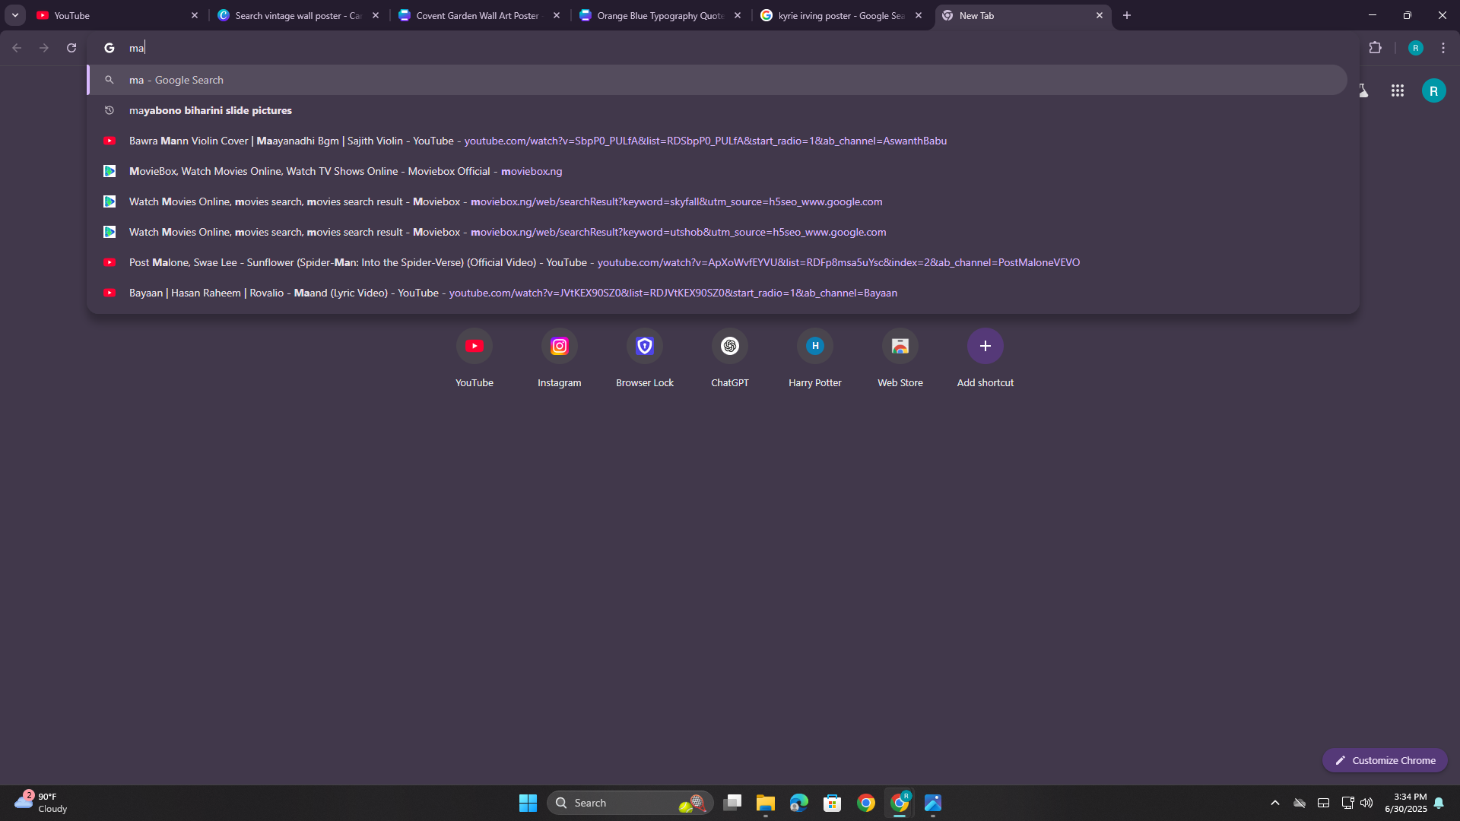
Task: Click taskbar Search box
Action: click(630, 803)
